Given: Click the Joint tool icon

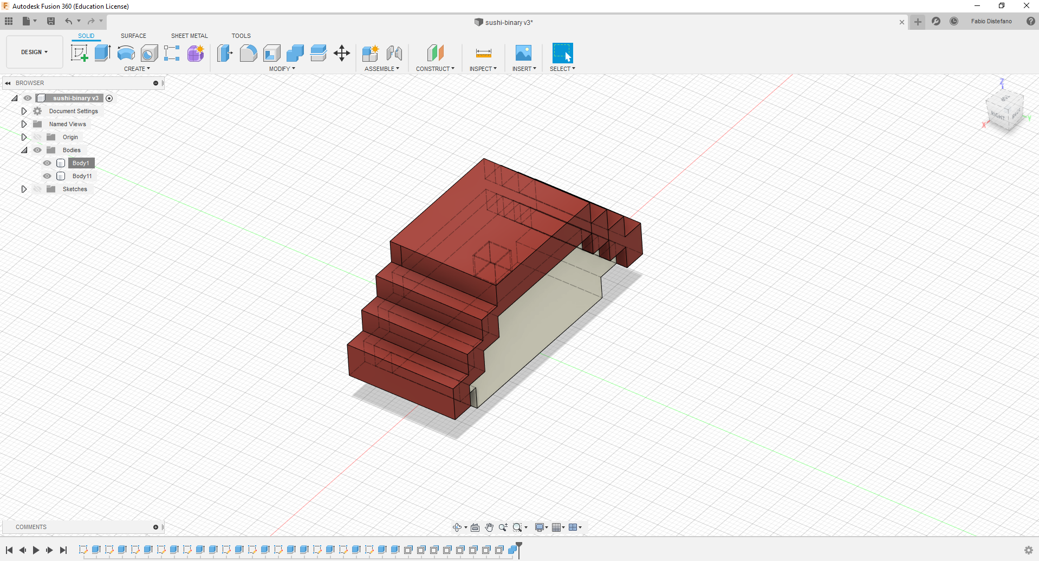Looking at the screenshot, I should 394,53.
